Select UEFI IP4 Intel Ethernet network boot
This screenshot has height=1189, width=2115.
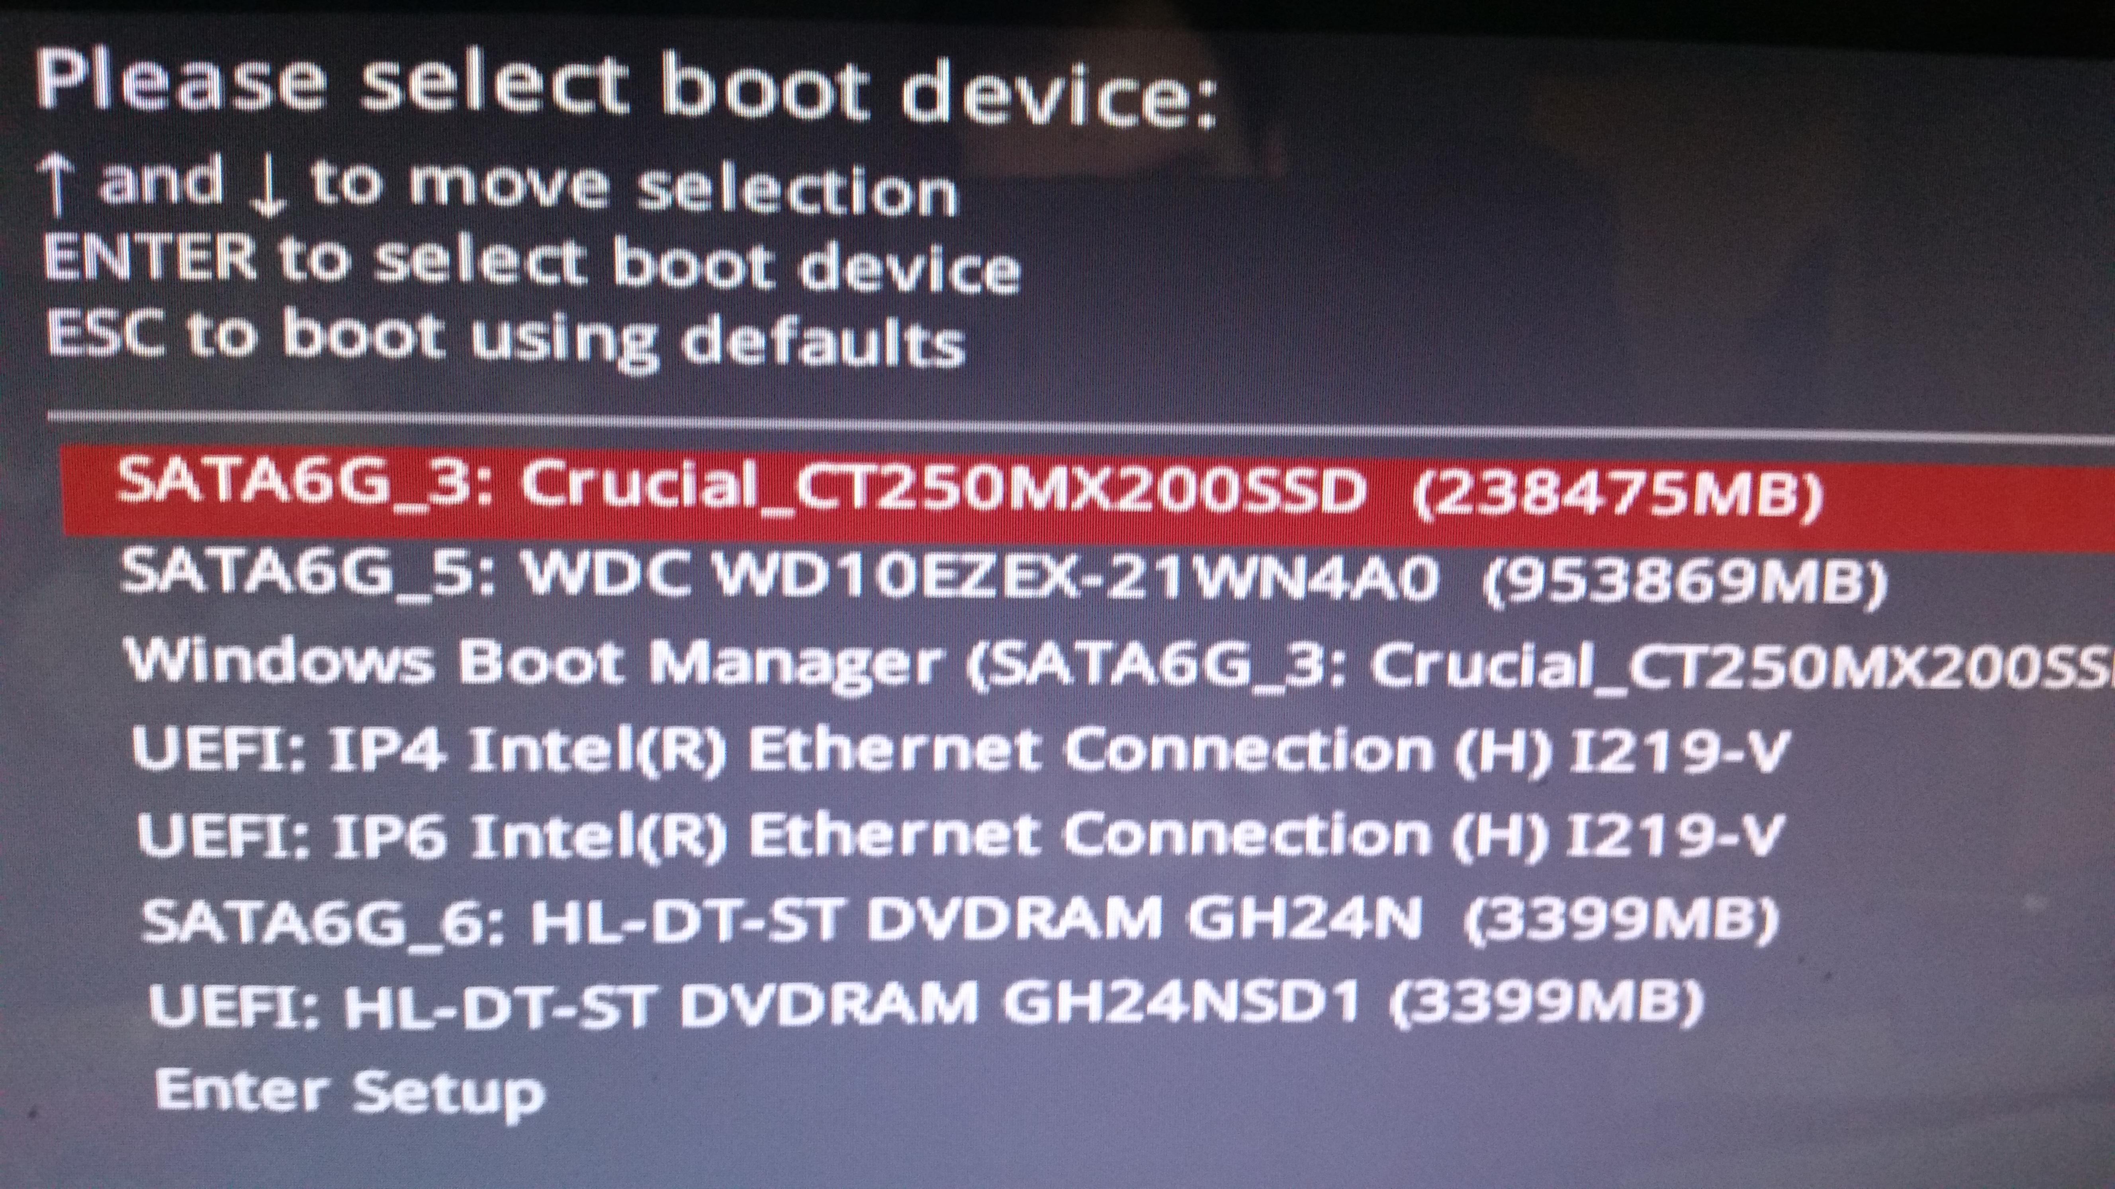[x=959, y=750]
